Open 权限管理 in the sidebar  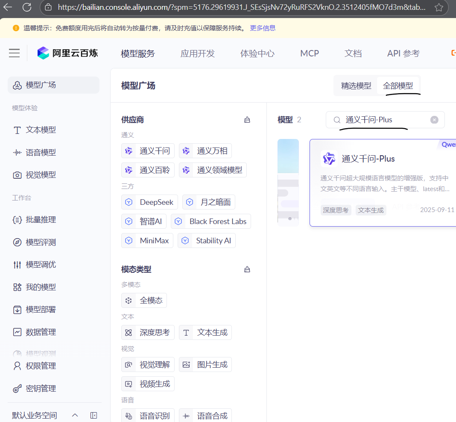pyautogui.click(x=40, y=366)
